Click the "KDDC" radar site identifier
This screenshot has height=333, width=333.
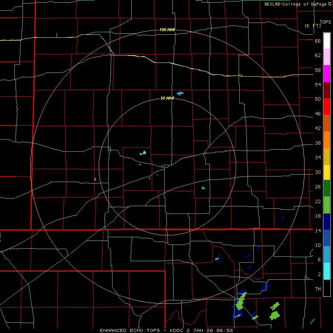click(177, 330)
